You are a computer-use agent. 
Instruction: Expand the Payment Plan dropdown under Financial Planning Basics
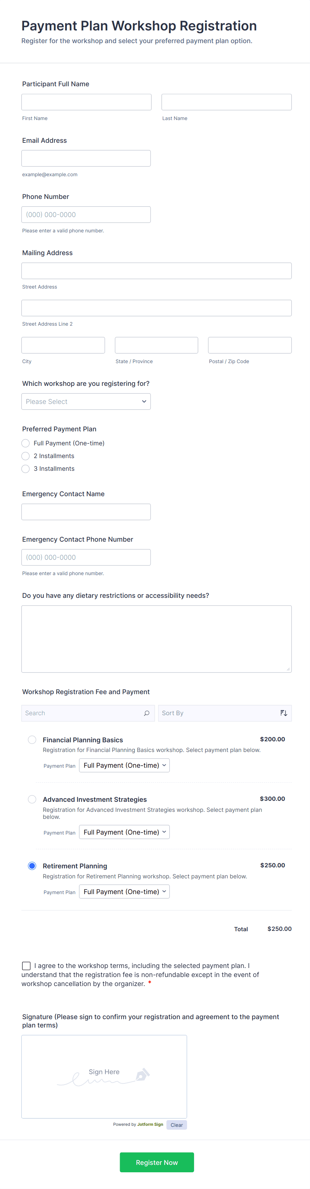(x=124, y=765)
